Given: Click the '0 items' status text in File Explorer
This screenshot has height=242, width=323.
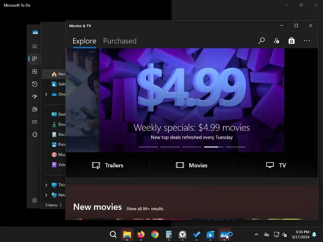Looking at the screenshot, I should tap(51, 205).
